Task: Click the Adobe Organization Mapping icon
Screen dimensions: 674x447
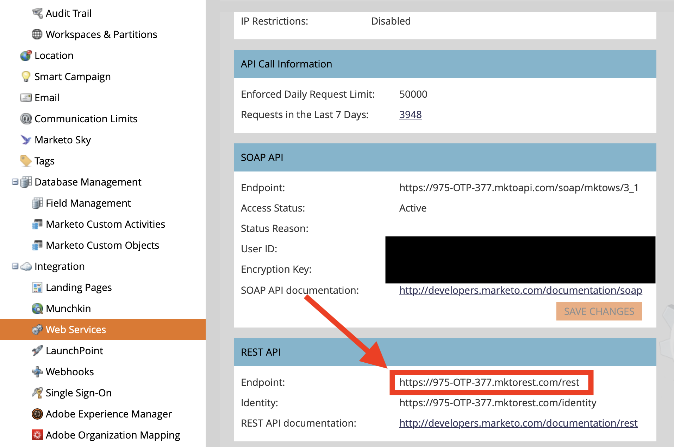Action: point(37,435)
